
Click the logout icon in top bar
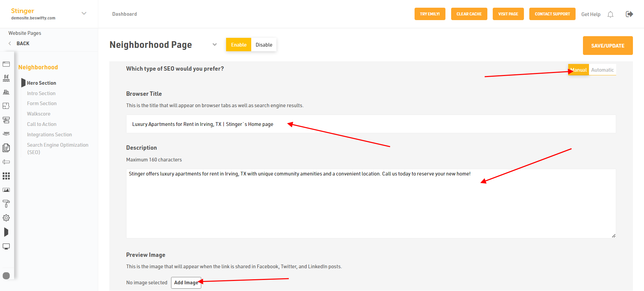click(629, 14)
